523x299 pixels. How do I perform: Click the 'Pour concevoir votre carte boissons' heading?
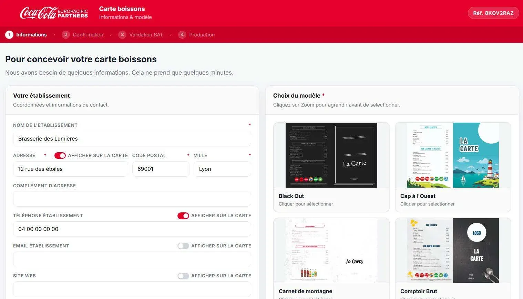tap(81, 59)
